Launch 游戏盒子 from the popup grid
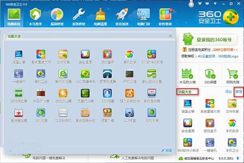This screenshot has height=163, width=244. tap(107, 57)
